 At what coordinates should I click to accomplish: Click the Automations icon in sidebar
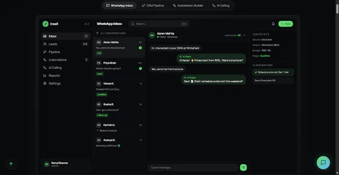[x=45, y=60]
